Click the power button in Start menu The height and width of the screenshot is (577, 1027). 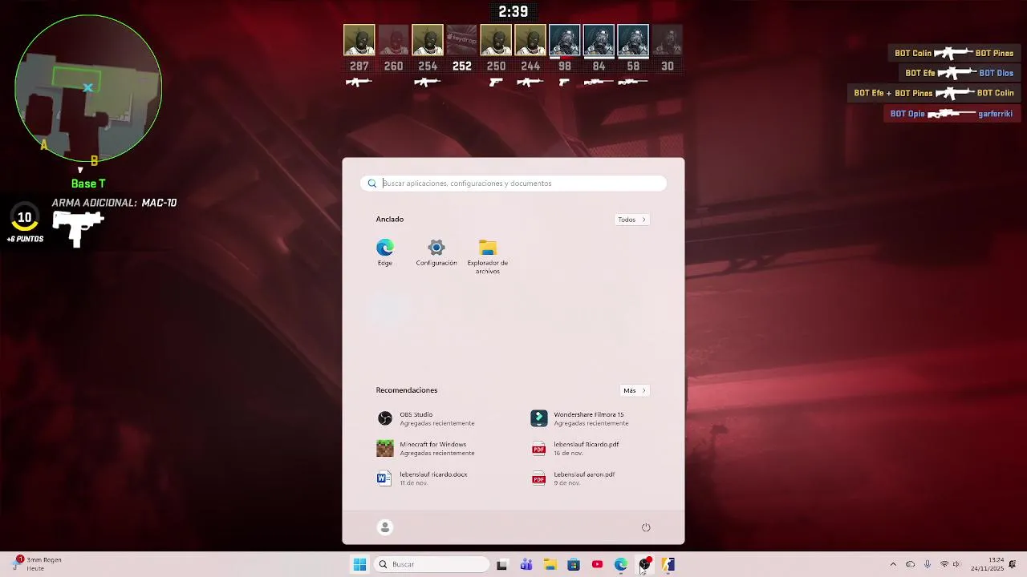click(x=646, y=527)
